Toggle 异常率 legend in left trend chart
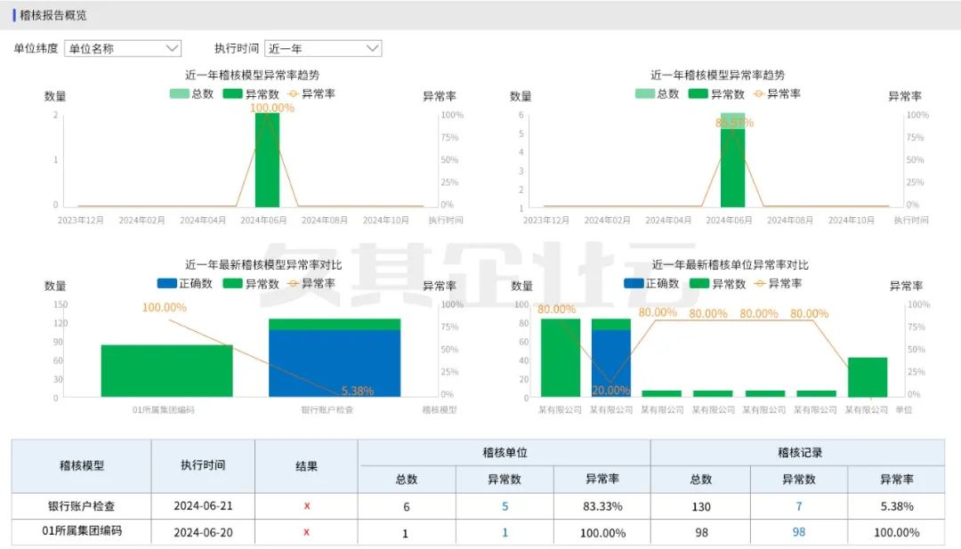 (311, 93)
